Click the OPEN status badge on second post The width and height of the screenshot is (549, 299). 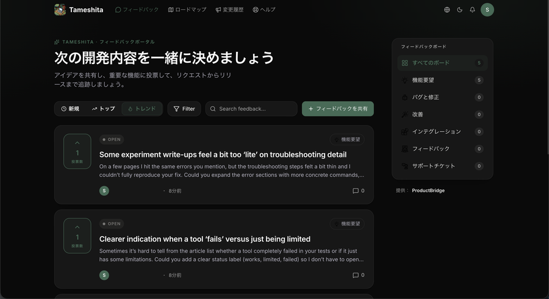(112, 224)
